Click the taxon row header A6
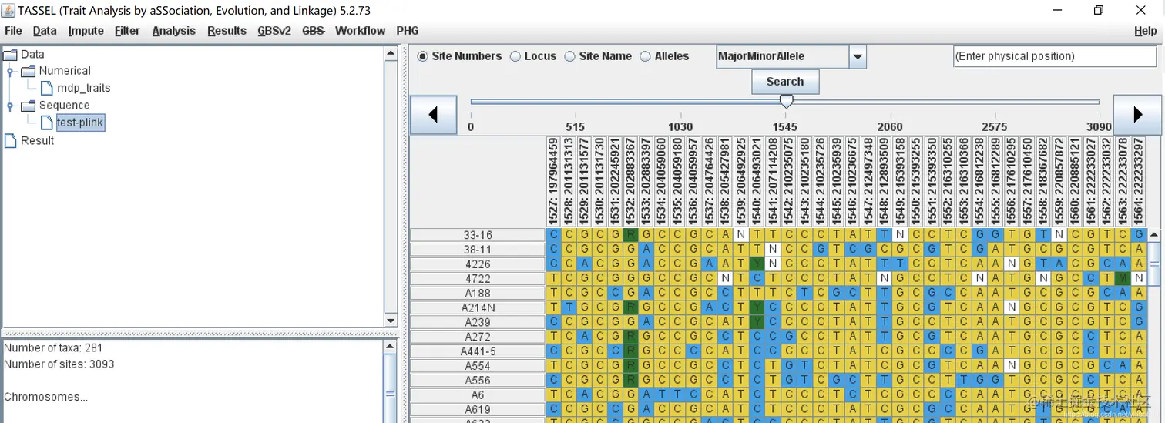Screen dimensions: 1165x423 [x=478, y=395]
